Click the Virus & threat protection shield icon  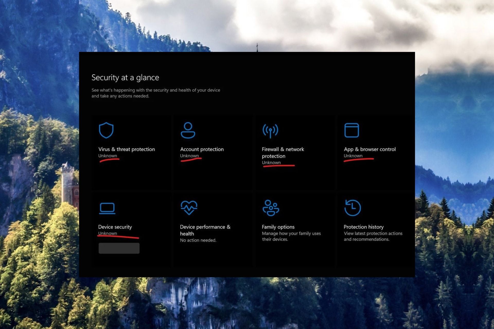point(106,130)
